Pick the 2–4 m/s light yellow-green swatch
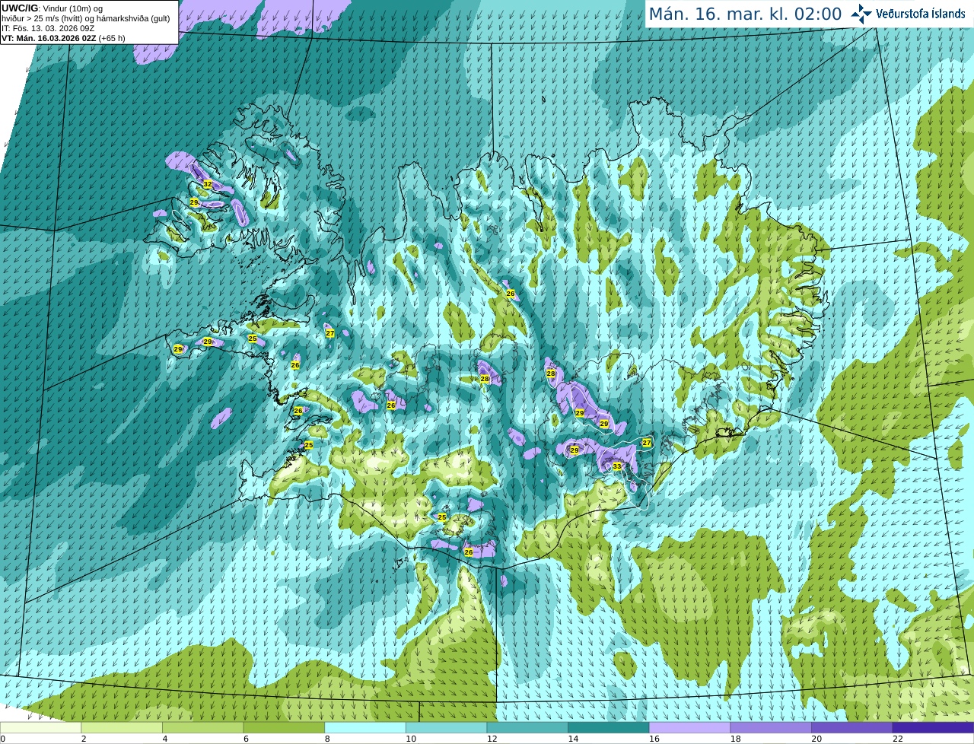Screen dimensions: 974x744 tap(122, 727)
